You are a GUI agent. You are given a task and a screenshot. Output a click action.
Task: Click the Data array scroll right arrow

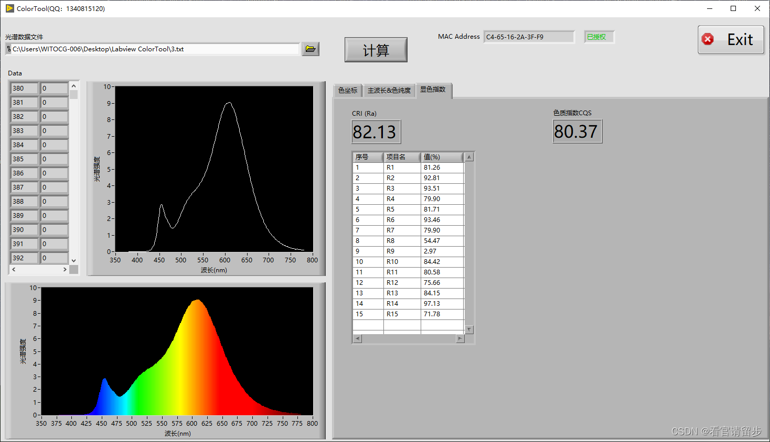pyautogui.click(x=65, y=269)
